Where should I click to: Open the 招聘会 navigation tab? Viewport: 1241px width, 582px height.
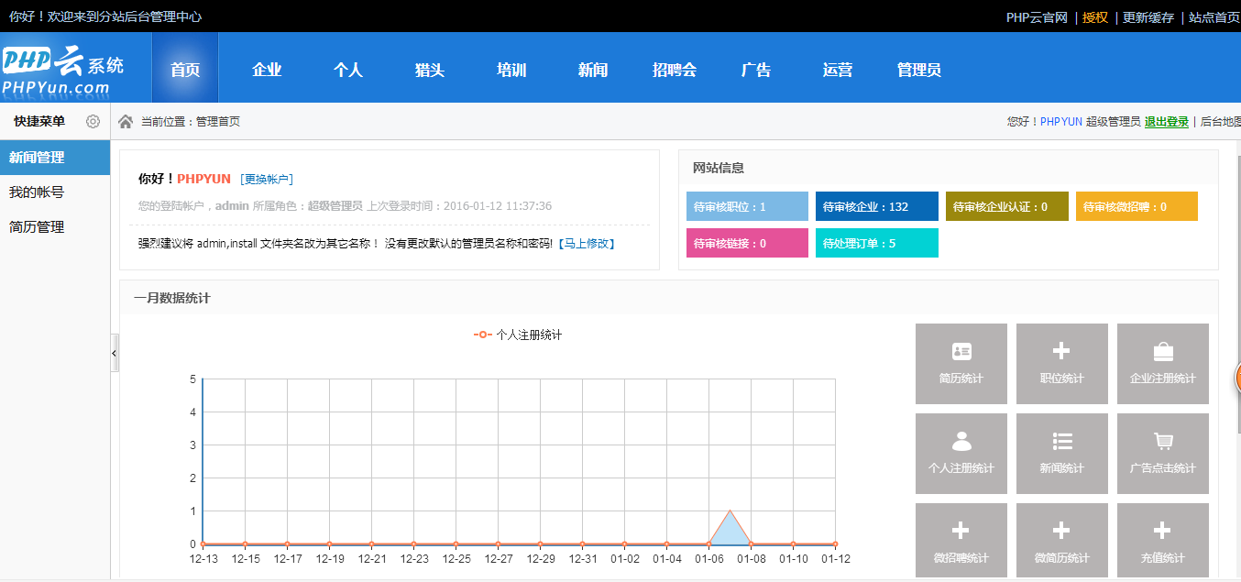(675, 71)
